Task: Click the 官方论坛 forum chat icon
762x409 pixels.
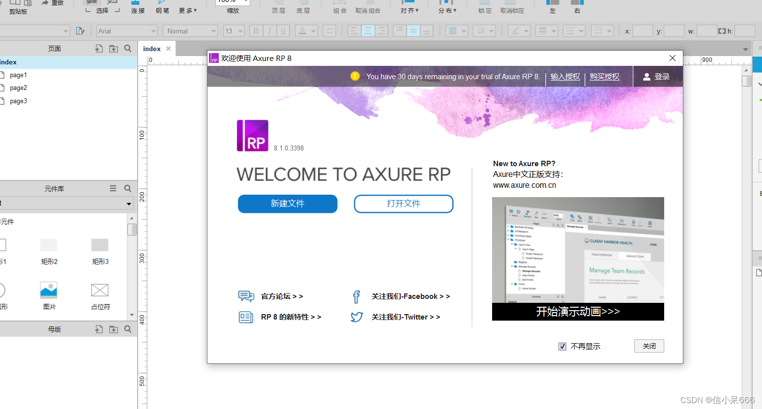Action: point(246,296)
